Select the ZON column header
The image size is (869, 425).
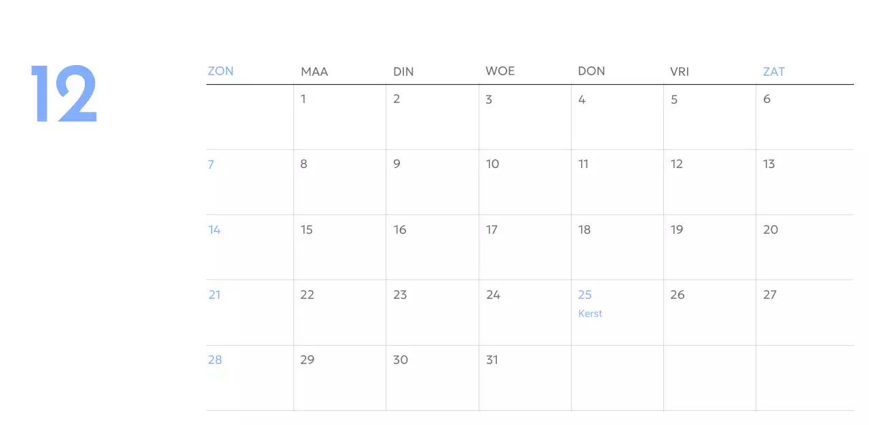click(x=221, y=71)
